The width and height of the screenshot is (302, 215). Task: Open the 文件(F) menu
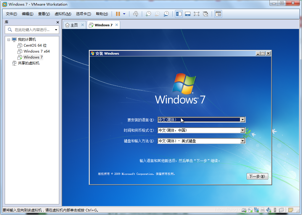pyautogui.click(x=11, y=14)
